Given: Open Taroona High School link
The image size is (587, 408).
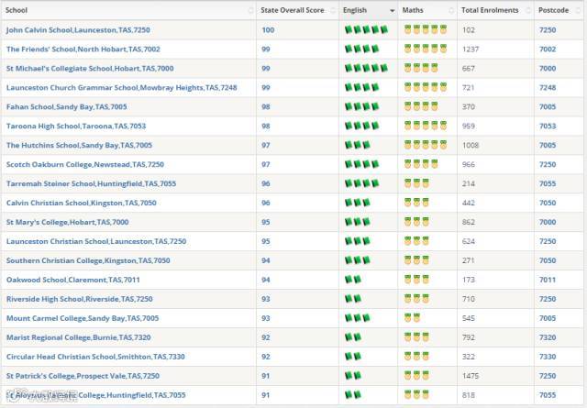Looking at the screenshot, I should 76,127.
